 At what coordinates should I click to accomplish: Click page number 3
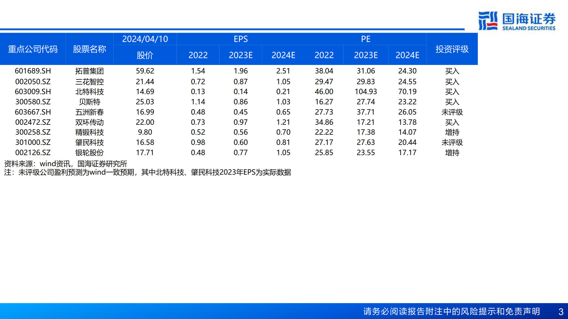click(561, 312)
